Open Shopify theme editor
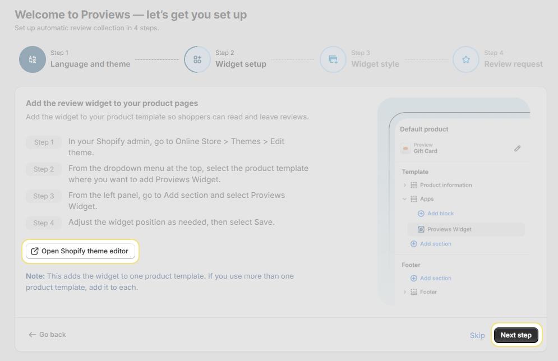This screenshot has width=558, height=361. [x=80, y=251]
